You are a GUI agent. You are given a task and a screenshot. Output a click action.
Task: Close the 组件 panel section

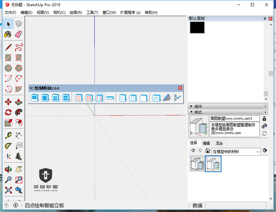(265, 106)
